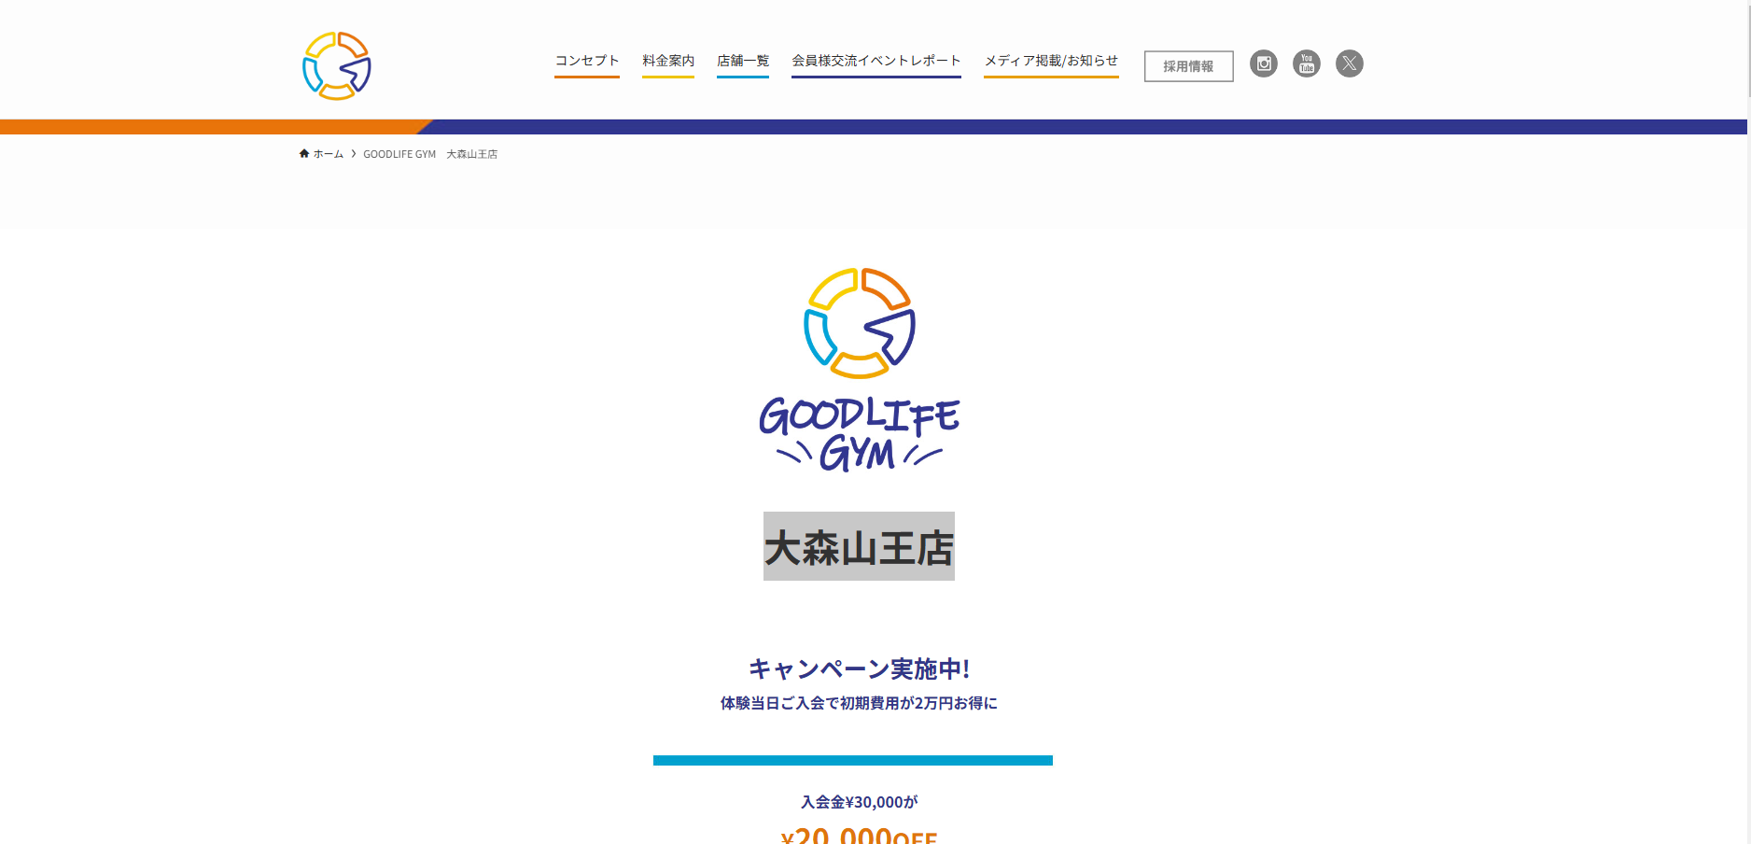Click the large GOODLIFE GYM center logo
The height and width of the screenshot is (844, 1751).
[859, 370]
